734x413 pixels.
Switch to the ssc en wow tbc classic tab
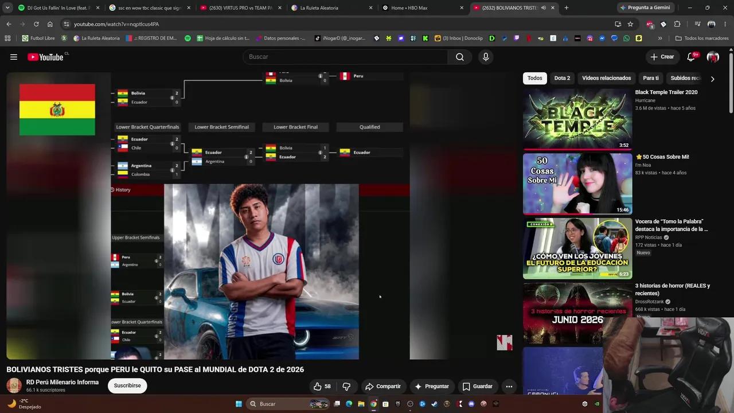coord(149,8)
